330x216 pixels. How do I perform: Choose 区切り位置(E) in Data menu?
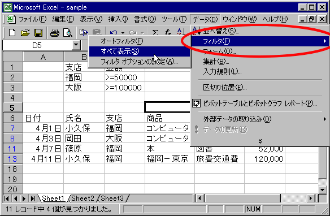pyautogui.click(x=259, y=88)
